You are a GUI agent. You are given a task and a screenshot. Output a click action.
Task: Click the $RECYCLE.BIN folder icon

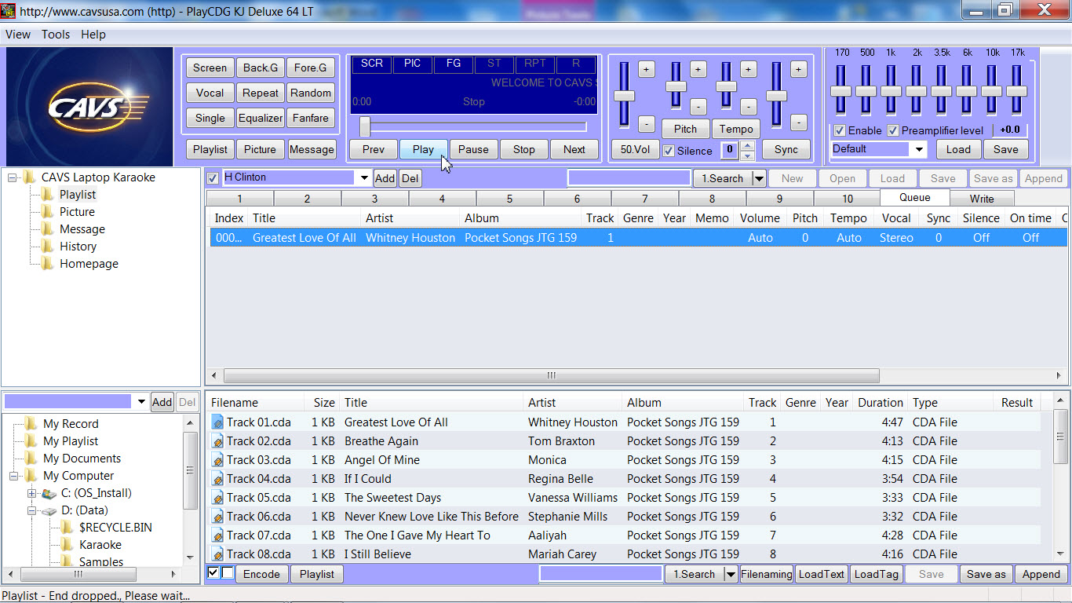tap(67, 528)
